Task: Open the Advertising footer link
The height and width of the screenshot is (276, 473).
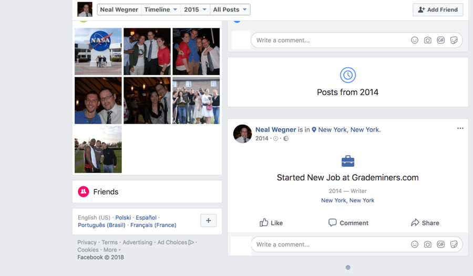Action: click(x=137, y=242)
